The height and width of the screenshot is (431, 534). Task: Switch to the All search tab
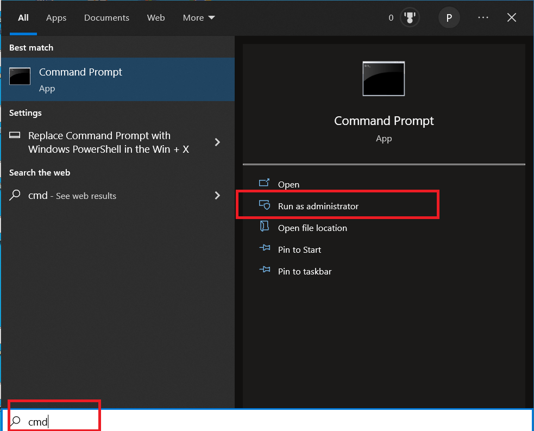tap(23, 18)
